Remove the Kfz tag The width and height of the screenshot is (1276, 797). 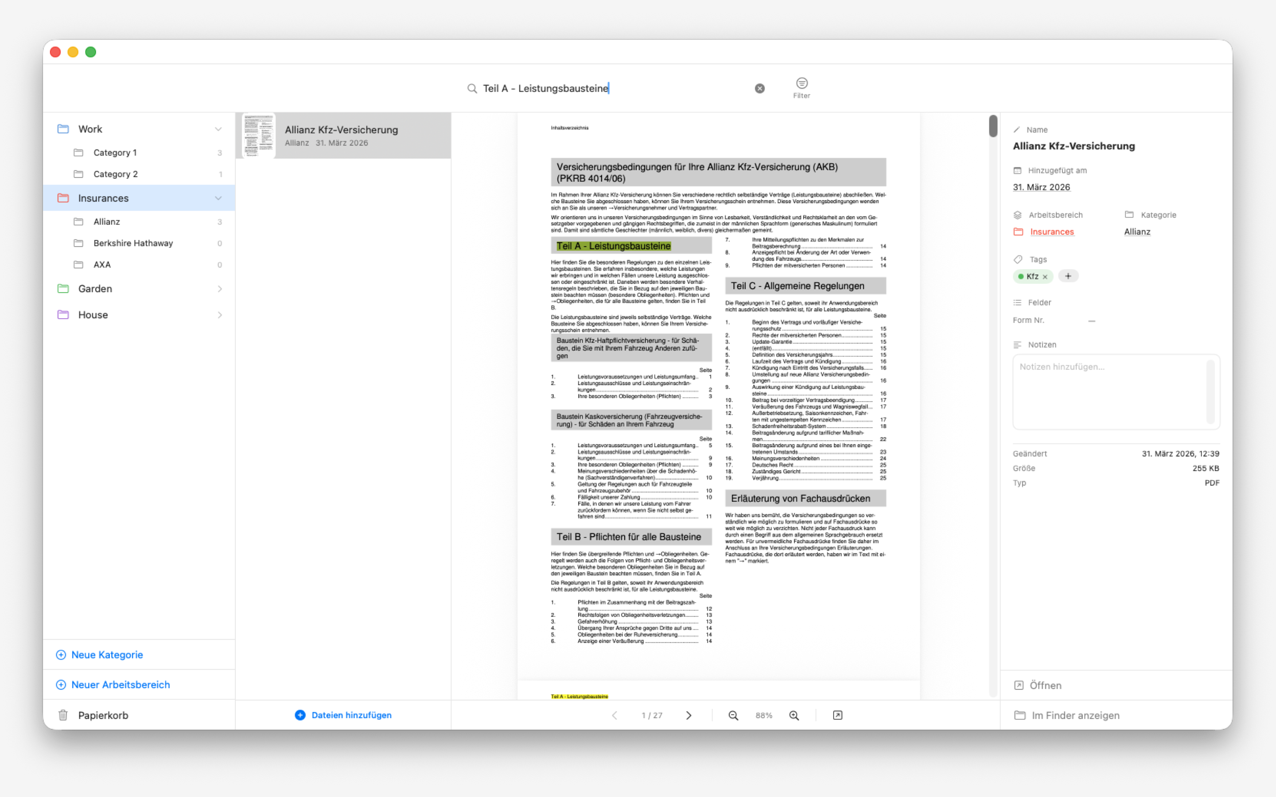coord(1046,276)
